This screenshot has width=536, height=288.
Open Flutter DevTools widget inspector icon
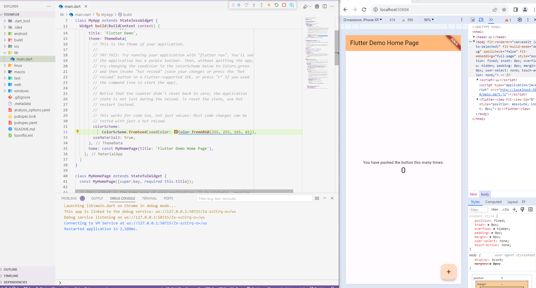click(x=292, y=5)
